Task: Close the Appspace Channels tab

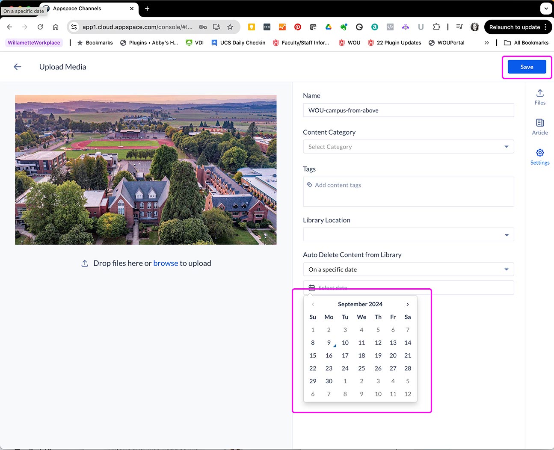Action: [132, 9]
